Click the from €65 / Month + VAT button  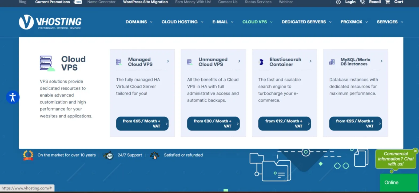(x=142, y=124)
